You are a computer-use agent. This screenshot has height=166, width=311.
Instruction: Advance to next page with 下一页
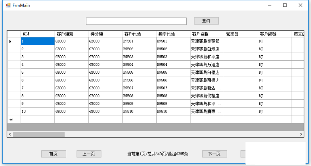[214, 154]
